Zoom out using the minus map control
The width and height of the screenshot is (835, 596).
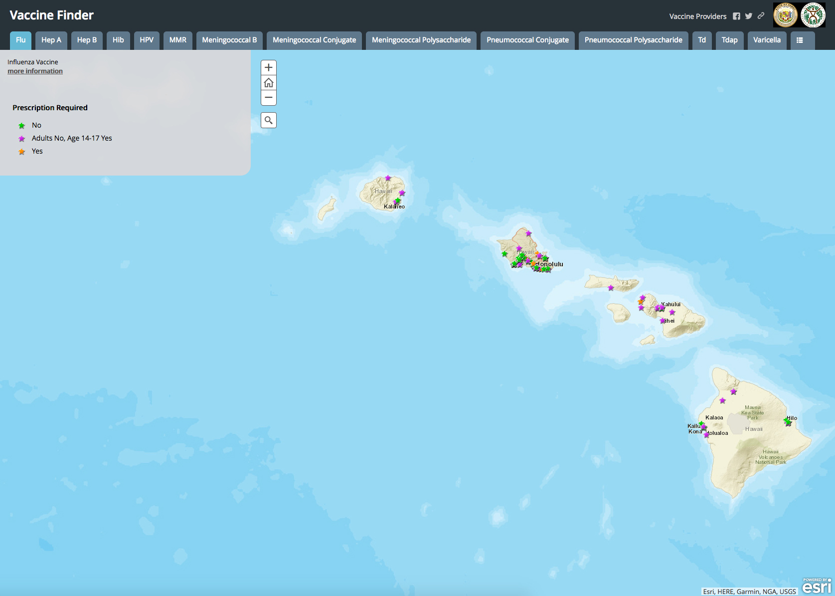point(269,98)
